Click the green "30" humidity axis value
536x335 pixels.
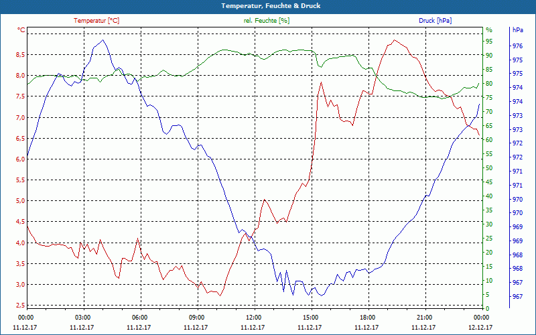click(489, 224)
